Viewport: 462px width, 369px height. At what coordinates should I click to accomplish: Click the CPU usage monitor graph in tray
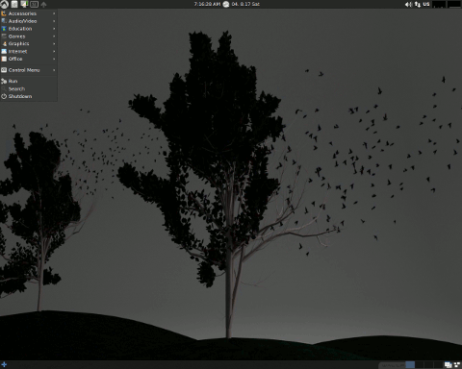tap(439, 5)
